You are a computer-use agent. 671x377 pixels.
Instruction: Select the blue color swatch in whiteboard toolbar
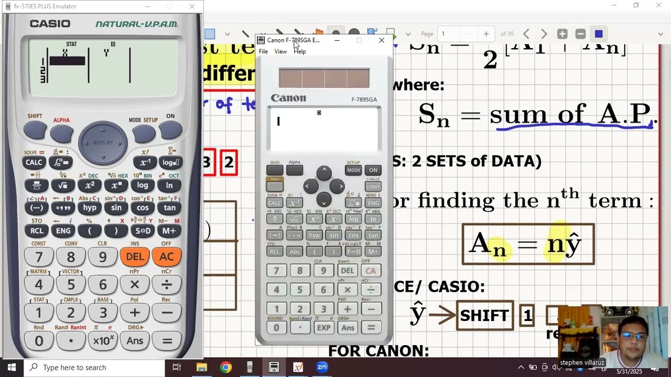599,34
